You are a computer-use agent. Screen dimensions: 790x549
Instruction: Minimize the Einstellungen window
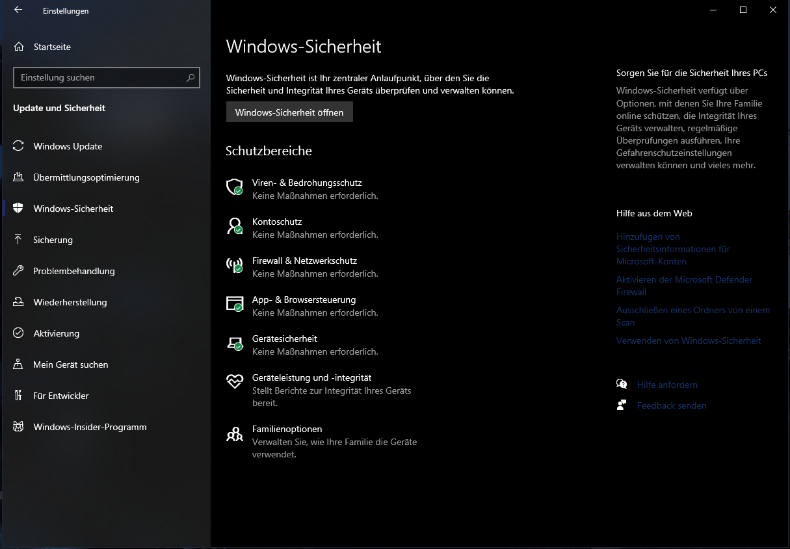pos(713,10)
